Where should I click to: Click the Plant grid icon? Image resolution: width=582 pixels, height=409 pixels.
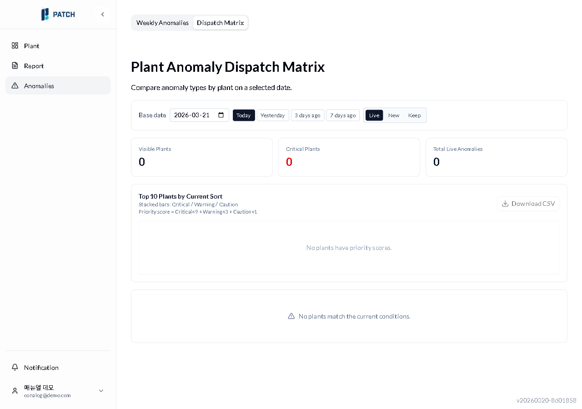click(15, 45)
